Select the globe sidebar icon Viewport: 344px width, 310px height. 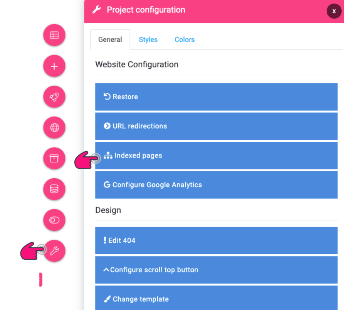click(x=54, y=128)
